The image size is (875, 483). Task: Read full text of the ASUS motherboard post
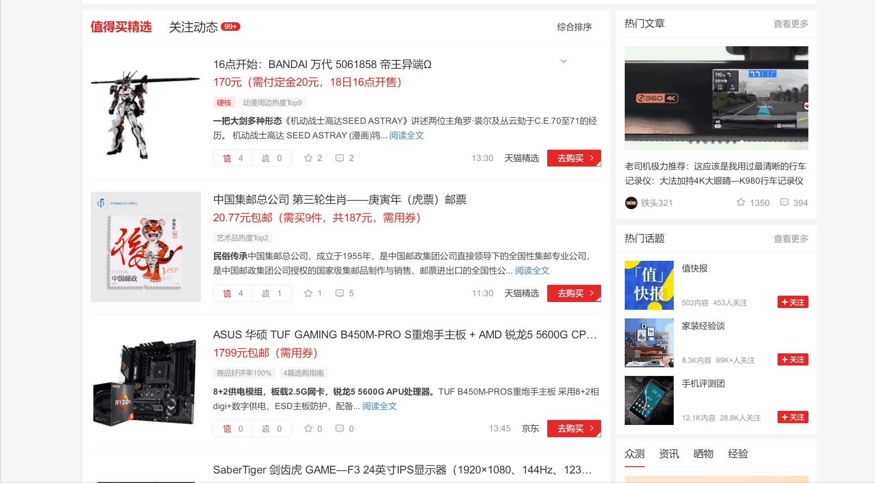[379, 406]
